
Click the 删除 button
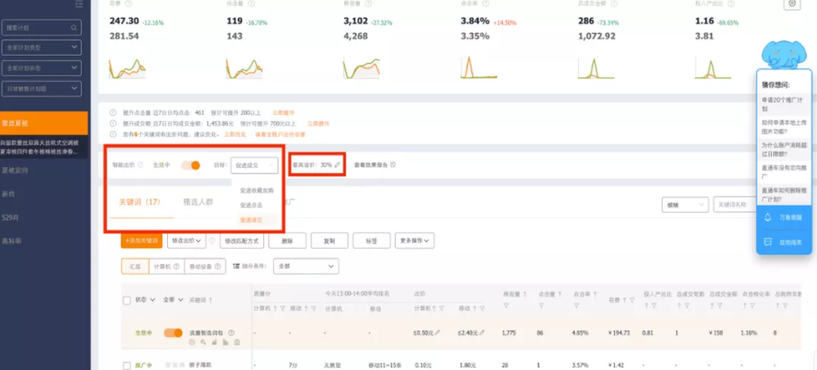[286, 242]
